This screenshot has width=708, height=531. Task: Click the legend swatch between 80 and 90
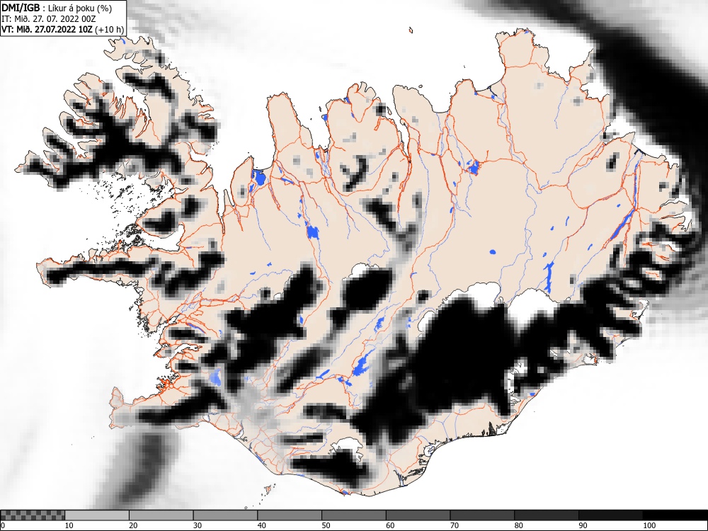tap(546, 515)
